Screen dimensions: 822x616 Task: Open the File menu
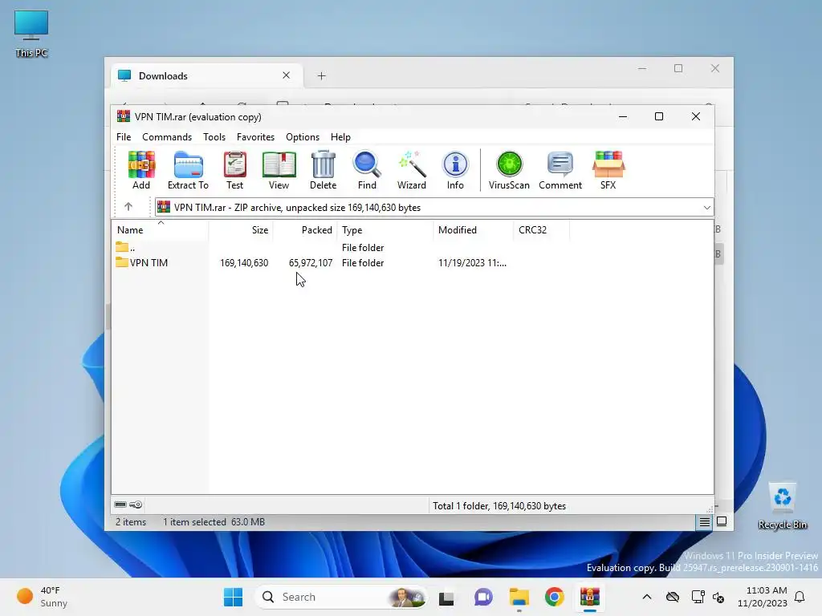[124, 136]
